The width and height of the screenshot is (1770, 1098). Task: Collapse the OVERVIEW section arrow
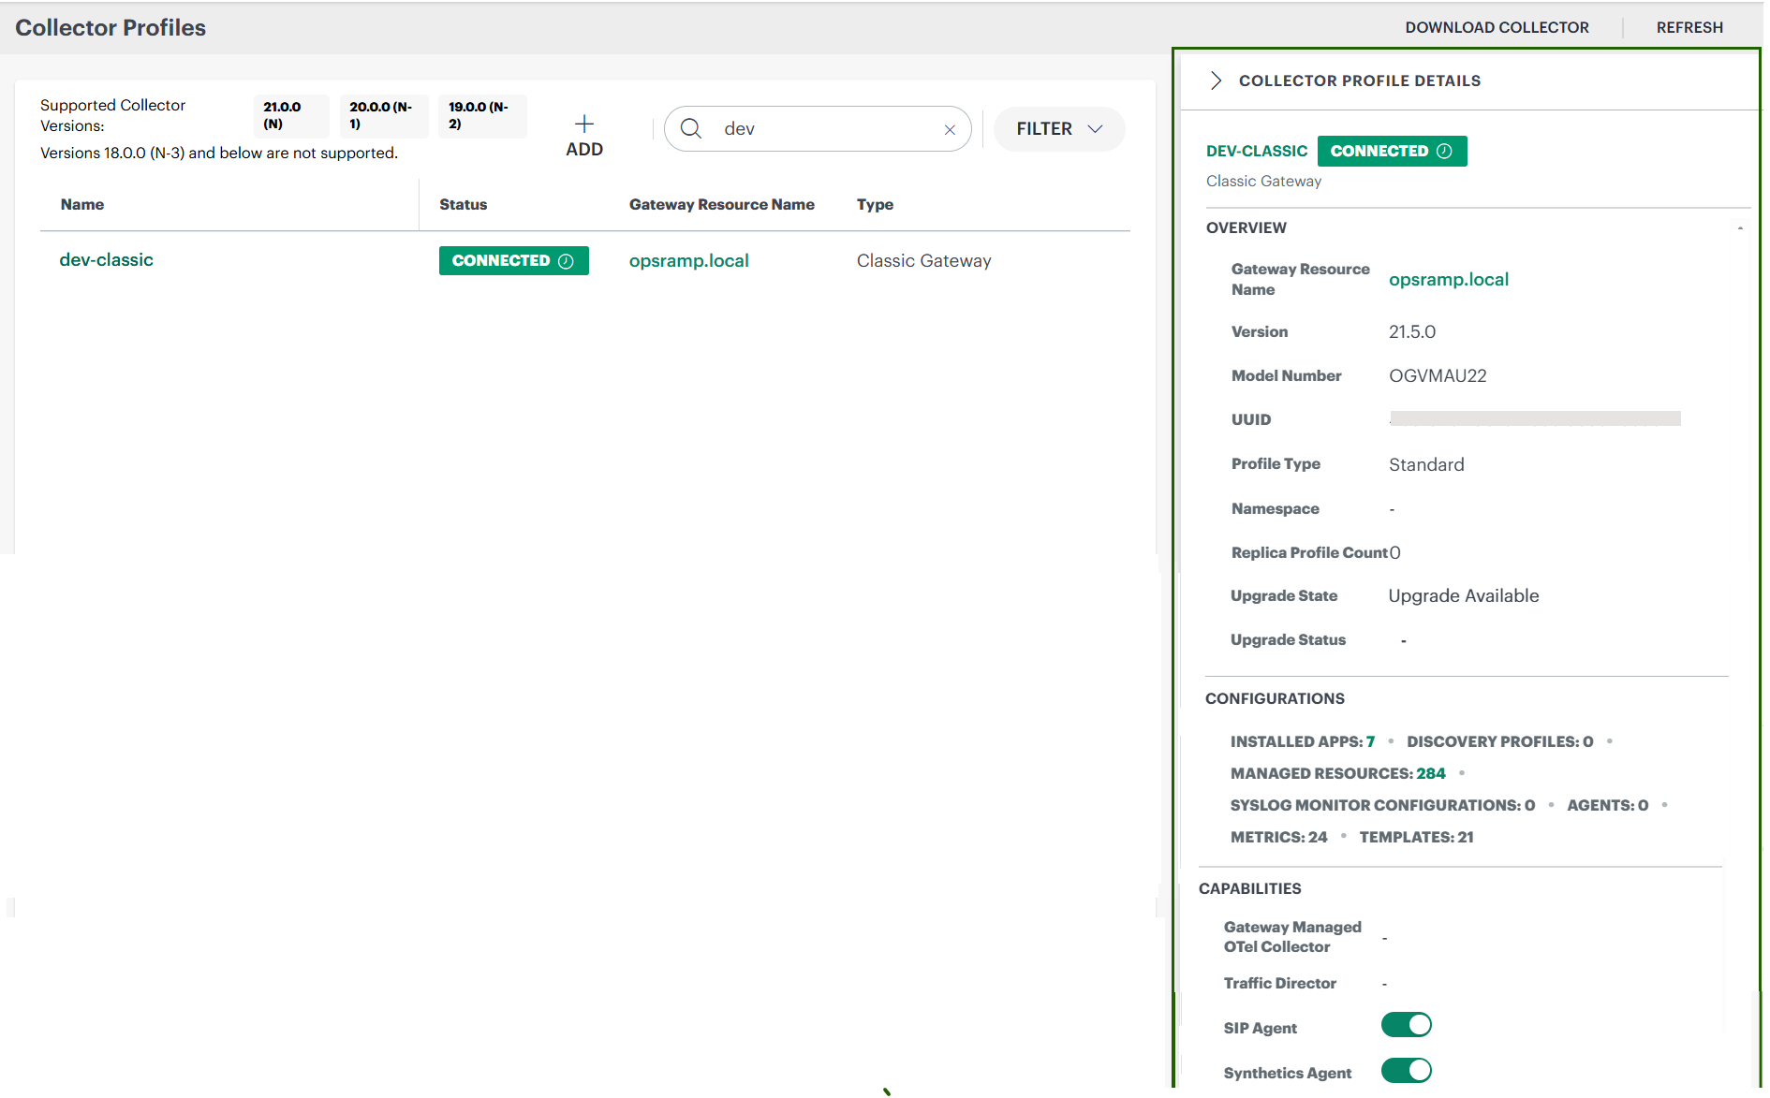coord(1740,227)
